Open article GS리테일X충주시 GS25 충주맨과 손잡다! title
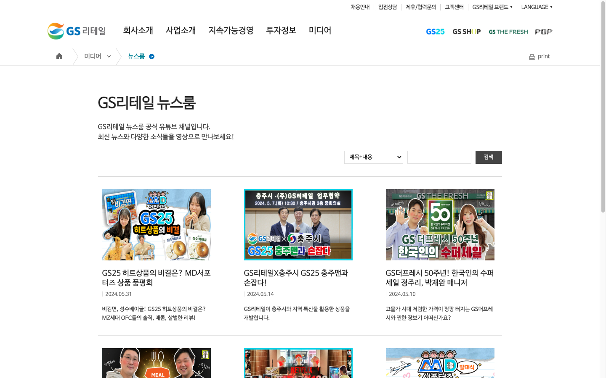Screen dimensions: 606x378 point(296,278)
